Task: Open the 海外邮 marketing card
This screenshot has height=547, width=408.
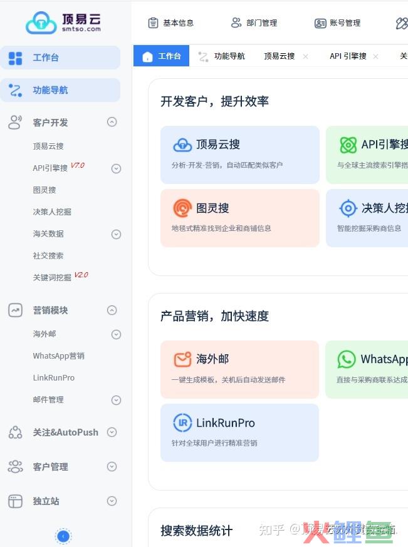Action: click(x=239, y=369)
